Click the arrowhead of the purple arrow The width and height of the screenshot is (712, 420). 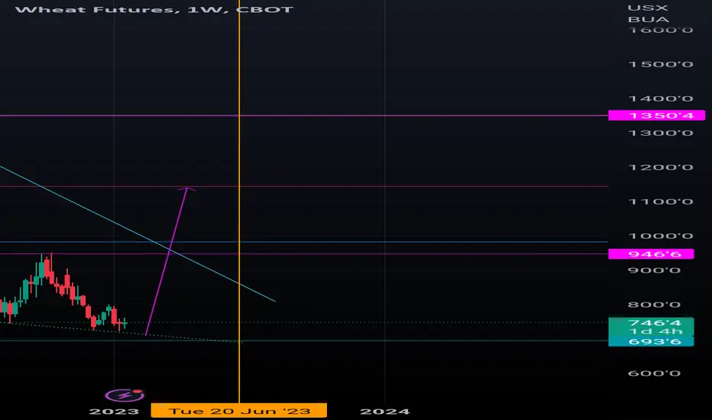[x=186, y=189]
